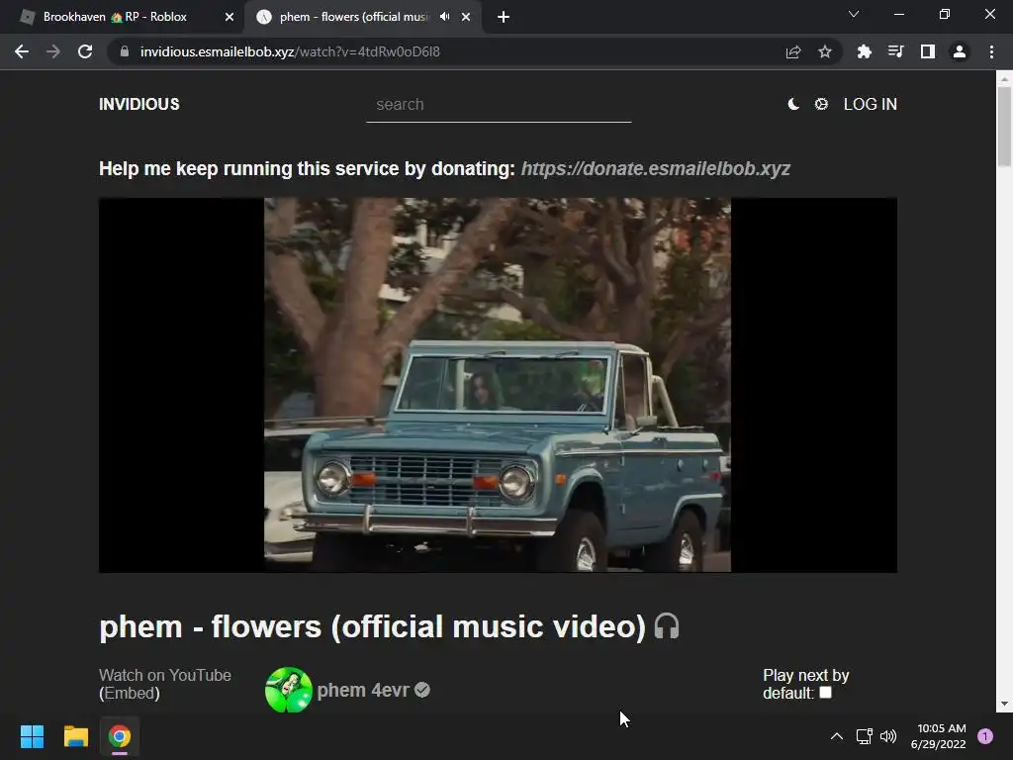Mute tab via speaker icon on phem tab
The height and width of the screenshot is (760, 1013).
click(444, 17)
